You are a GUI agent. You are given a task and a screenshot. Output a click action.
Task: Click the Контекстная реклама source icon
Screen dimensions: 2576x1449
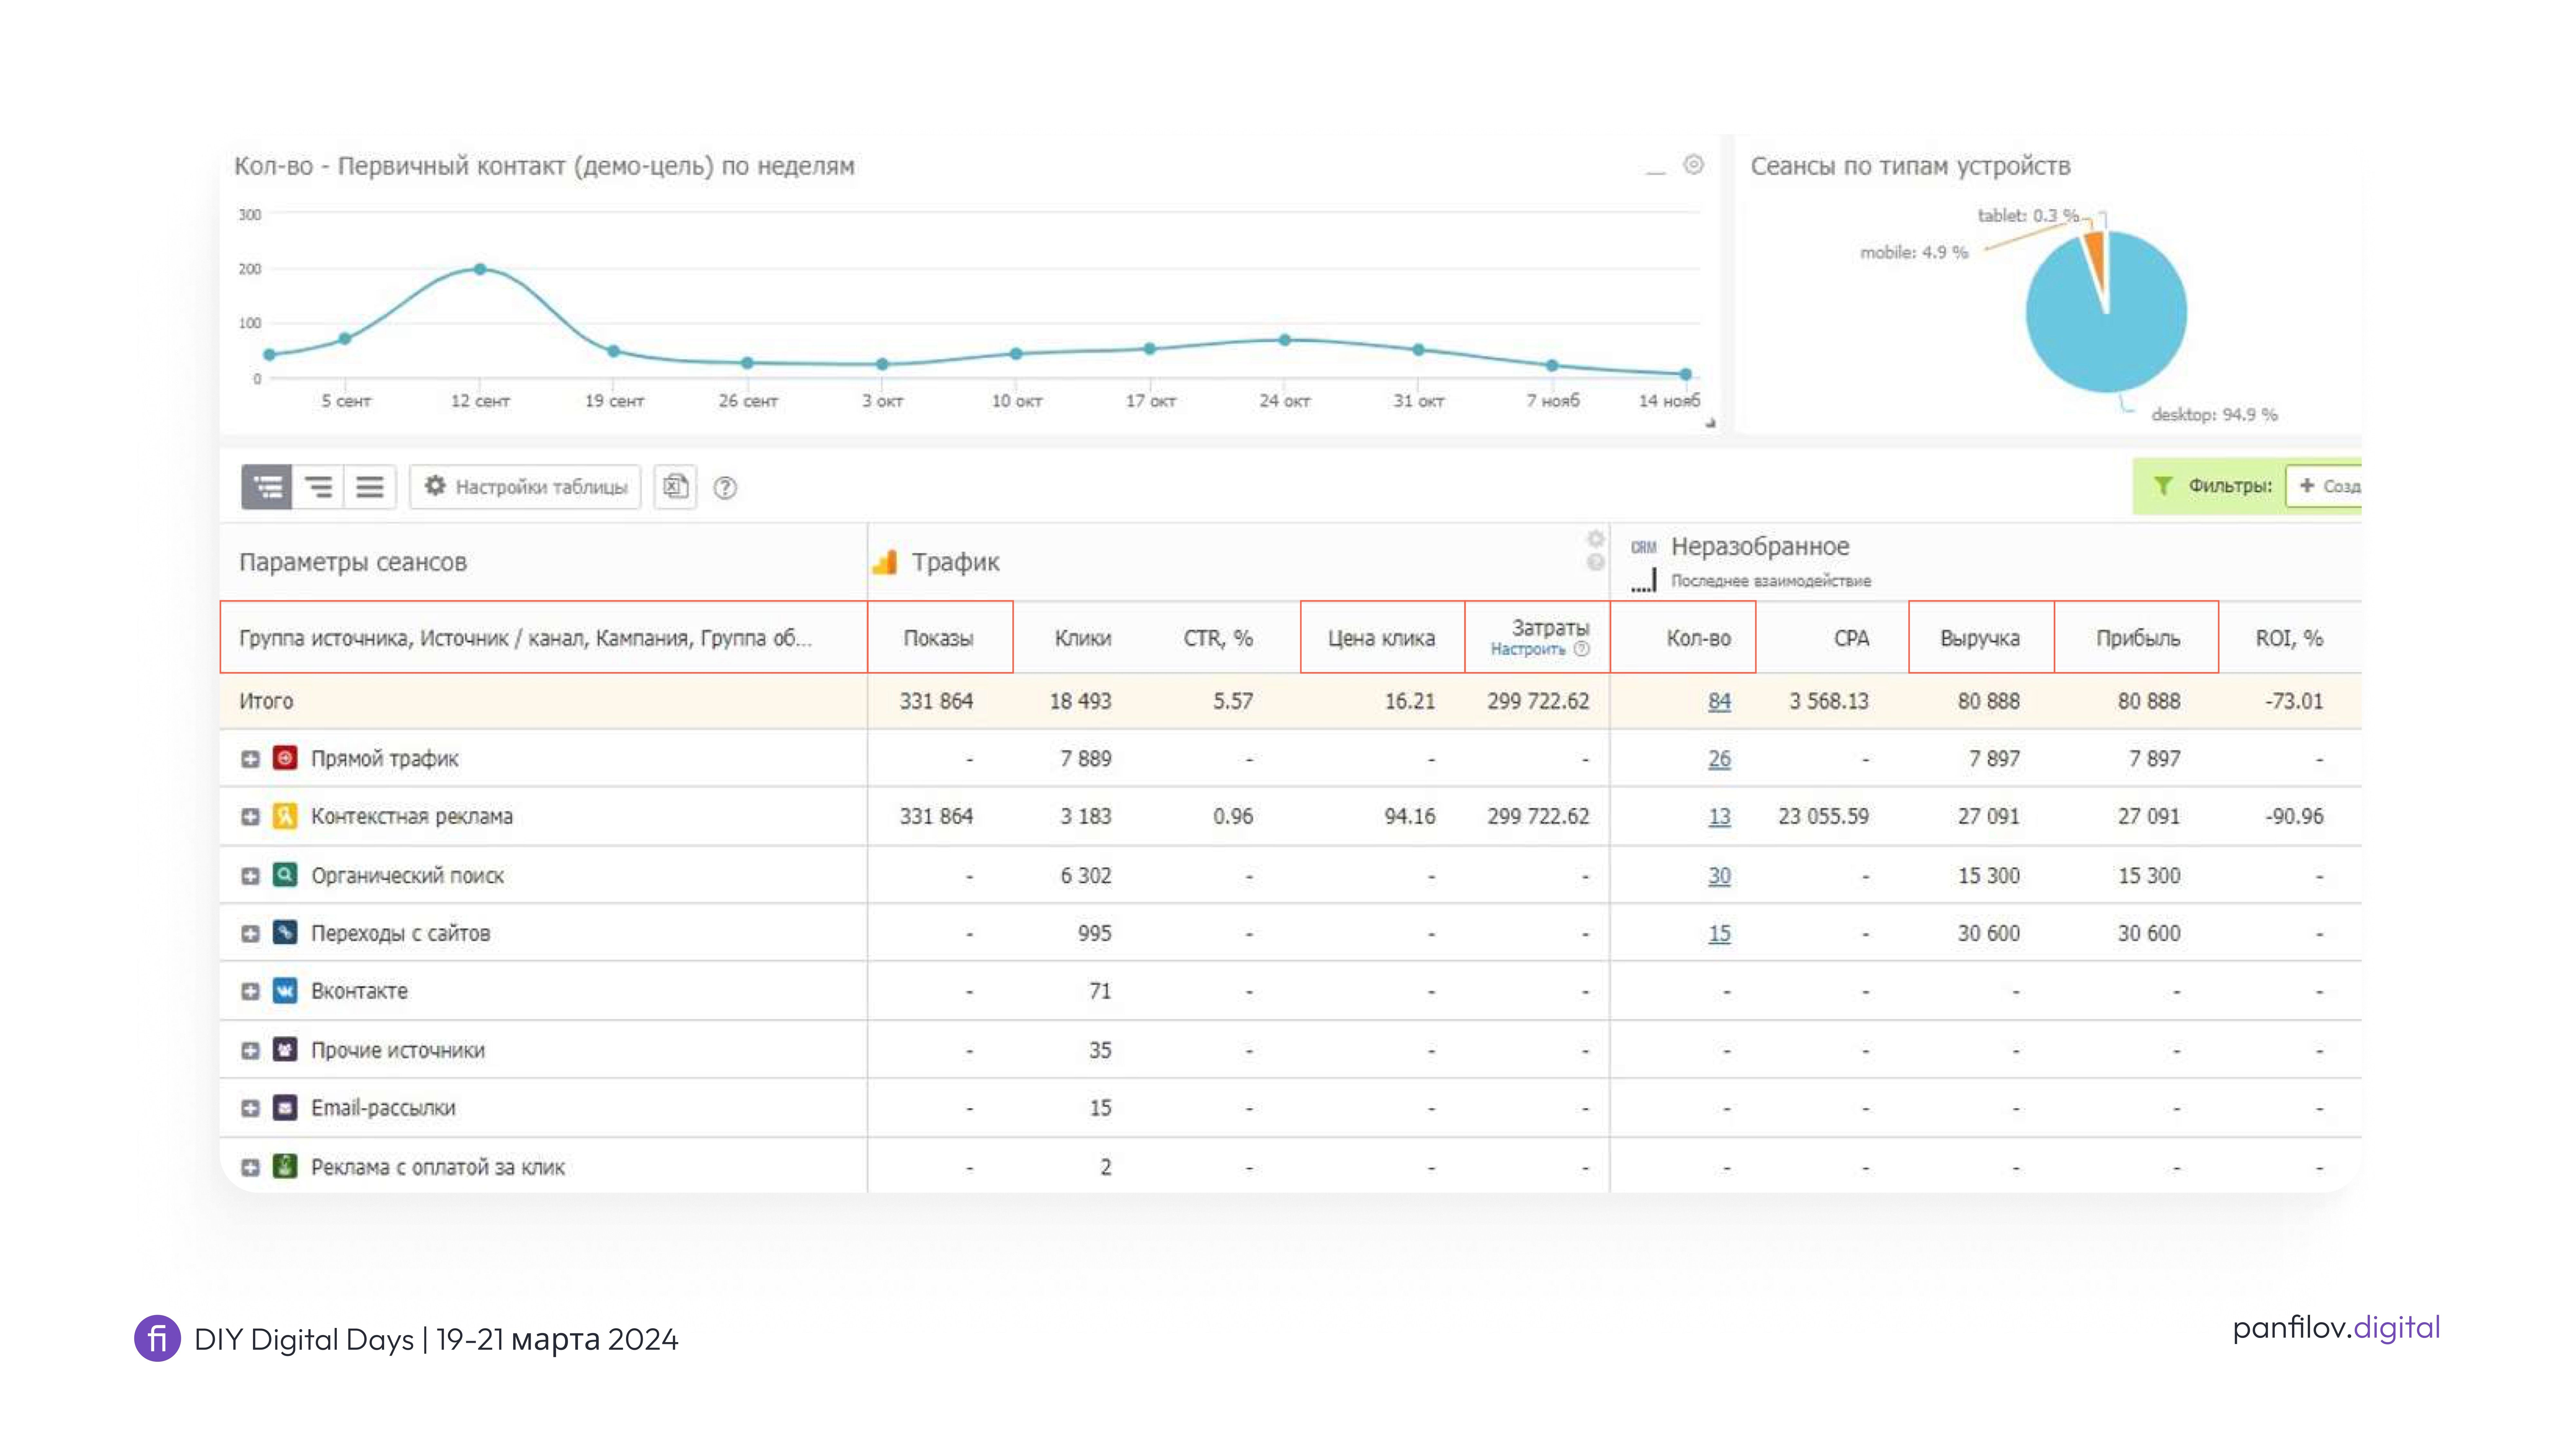(285, 816)
